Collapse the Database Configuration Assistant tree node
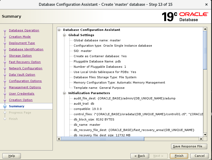 59,30
